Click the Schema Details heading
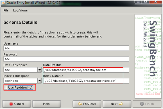 (20, 22)
